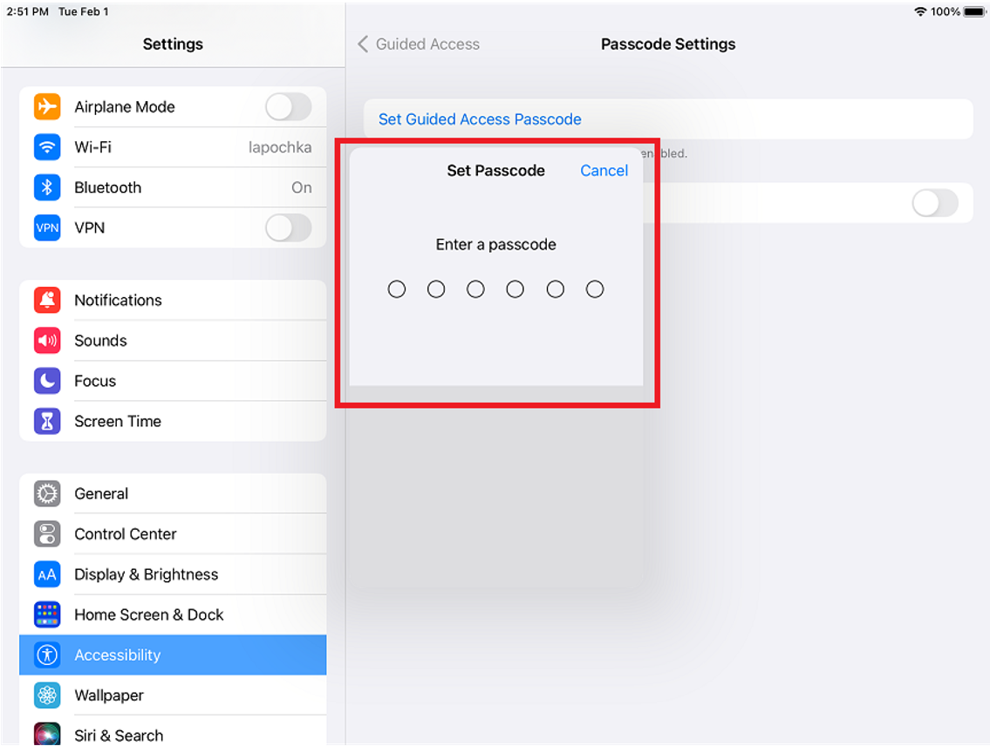
Task: Cancel the Set Passcode dialog
Action: tap(604, 171)
